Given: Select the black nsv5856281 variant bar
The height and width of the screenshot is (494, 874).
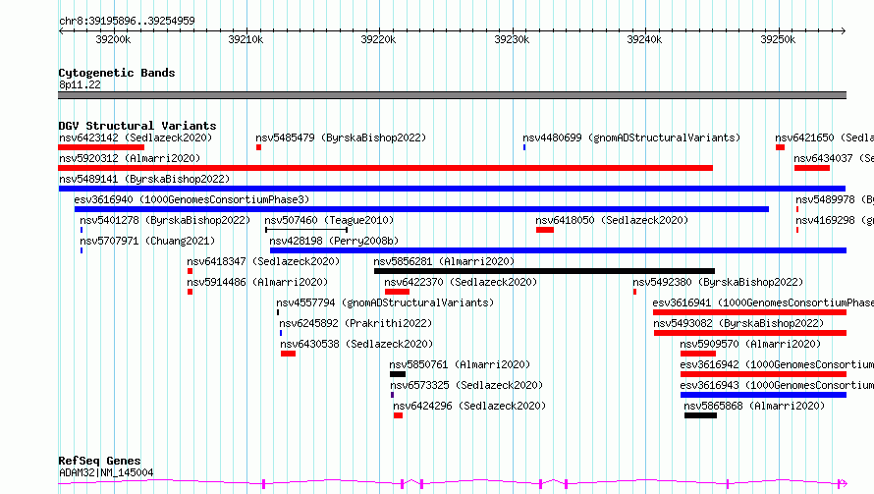Looking at the screenshot, I should [544, 271].
